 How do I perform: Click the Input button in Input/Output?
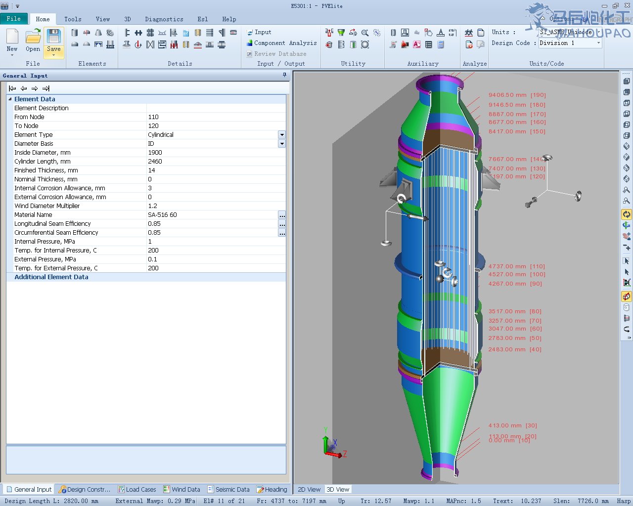click(x=259, y=32)
